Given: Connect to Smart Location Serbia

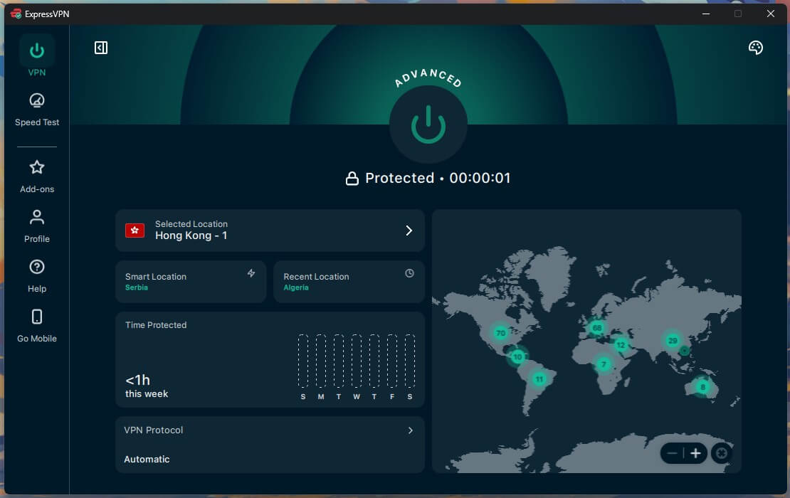Looking at the screenshot, I should 191,282.
